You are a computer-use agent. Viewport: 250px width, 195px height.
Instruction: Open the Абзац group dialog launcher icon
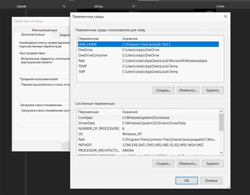133,6
